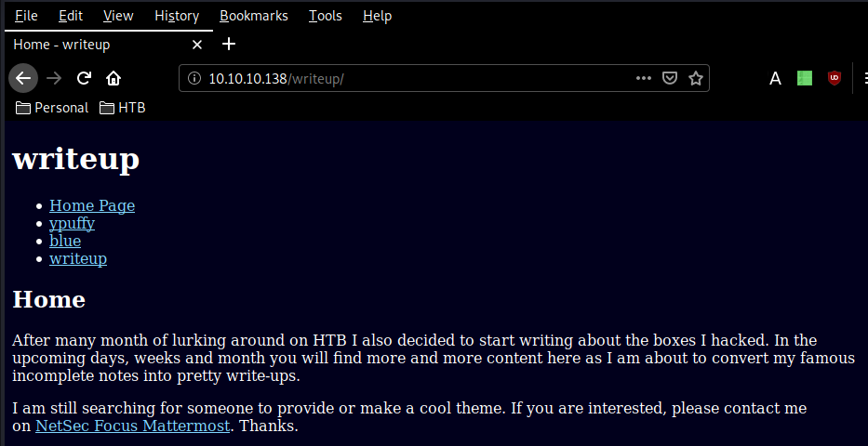Click the NetSec Focus Mattermost link
Screen dimensions: 868x446
click(x=132, y=426)
